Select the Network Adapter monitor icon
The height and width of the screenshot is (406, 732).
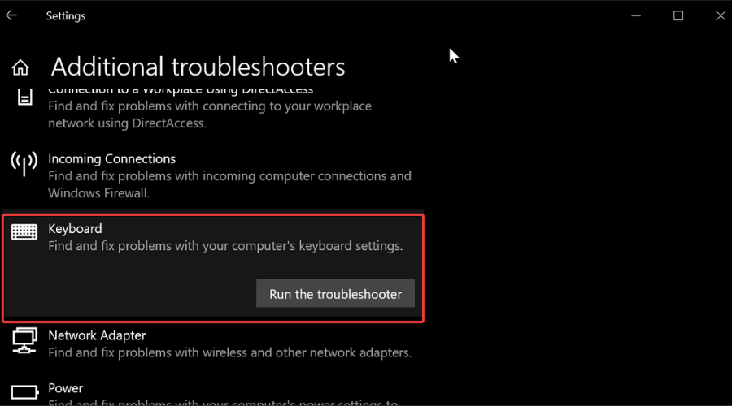point(24,341)
